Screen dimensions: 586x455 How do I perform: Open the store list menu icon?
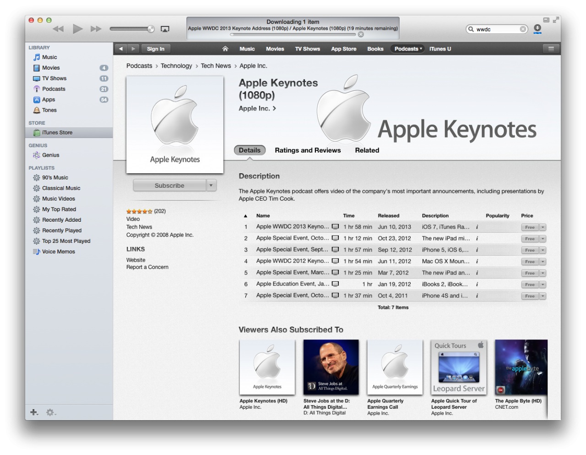tap(551, 49)
